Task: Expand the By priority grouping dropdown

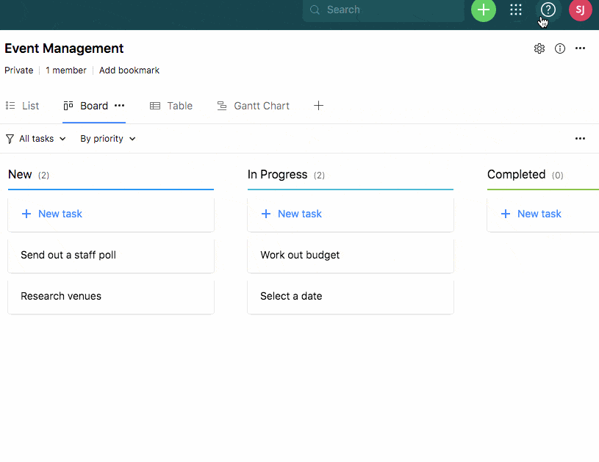Action: coord(108,139)
